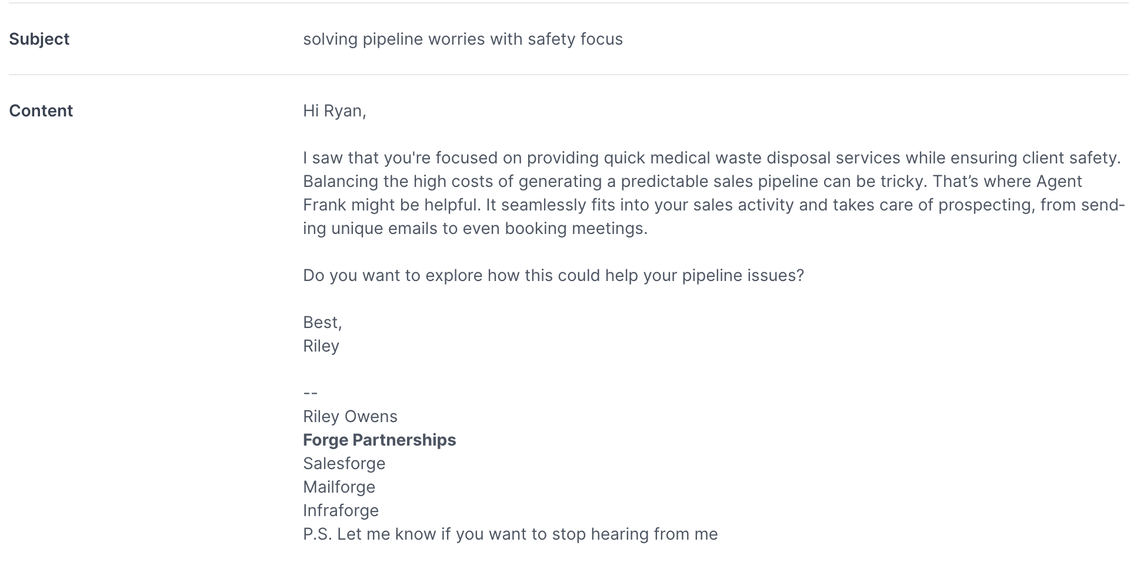Screen dimensions: 1147x562
Task: Click the 'Best,' sign-off line
Action: click(322, 322)
